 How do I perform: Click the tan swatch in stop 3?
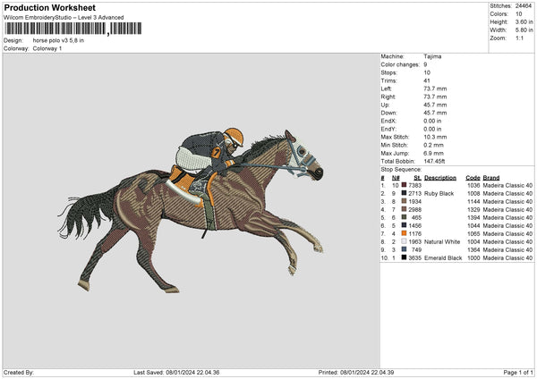click(x=405, y=201)
